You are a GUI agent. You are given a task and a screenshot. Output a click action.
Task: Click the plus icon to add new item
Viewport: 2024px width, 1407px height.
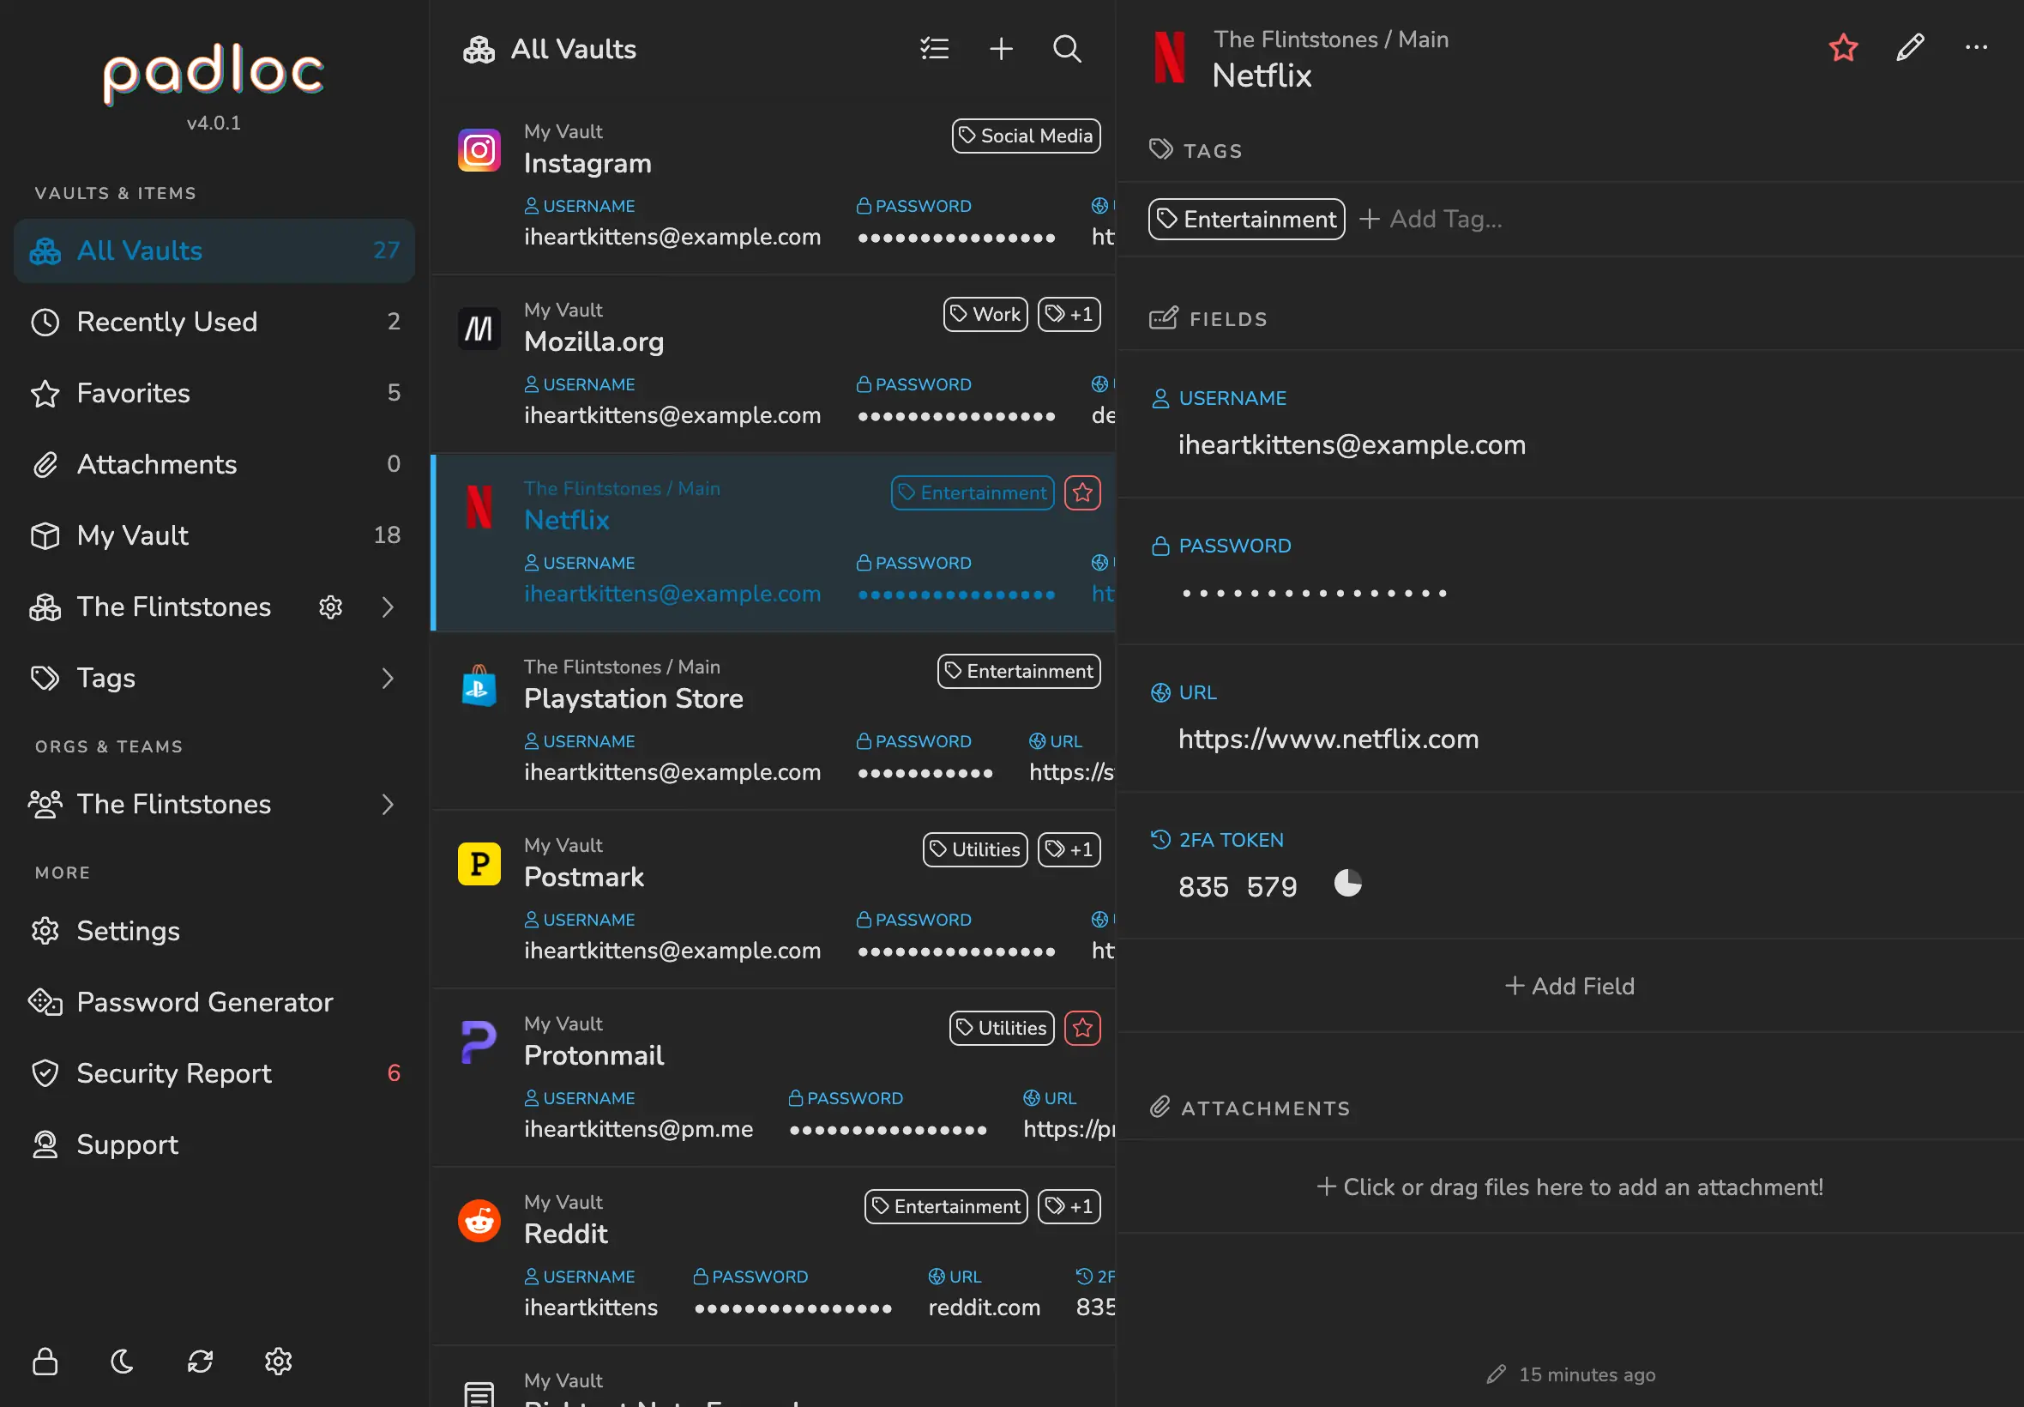point(1001,49)
